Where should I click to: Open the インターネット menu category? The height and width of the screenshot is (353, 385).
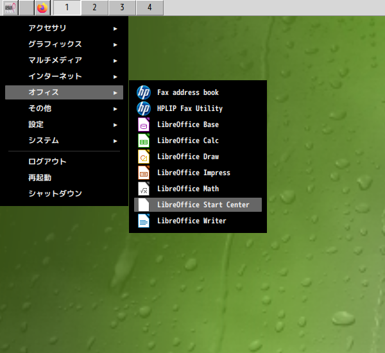[x=64, y=76]
